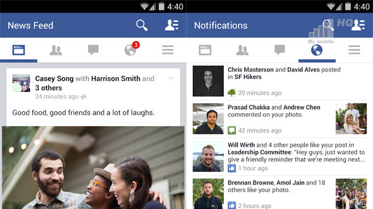The height and width of the screenshot is (209, 373).
Task: Open hamburger menu tab on the left screen
Action: pyautogui.click(x=168, y=50)
